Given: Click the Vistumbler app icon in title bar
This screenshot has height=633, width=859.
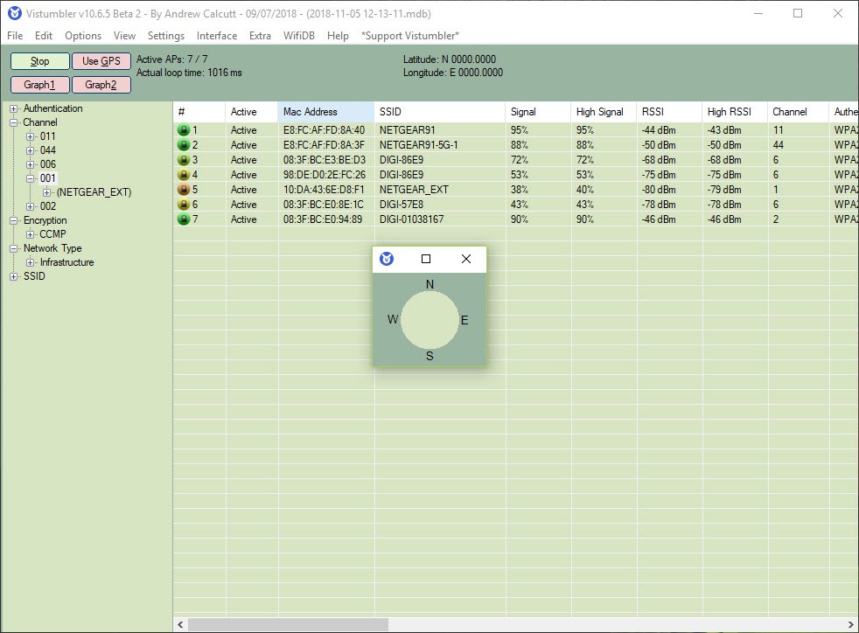Looking at the screenshot, I should click(x=15, y=13).
